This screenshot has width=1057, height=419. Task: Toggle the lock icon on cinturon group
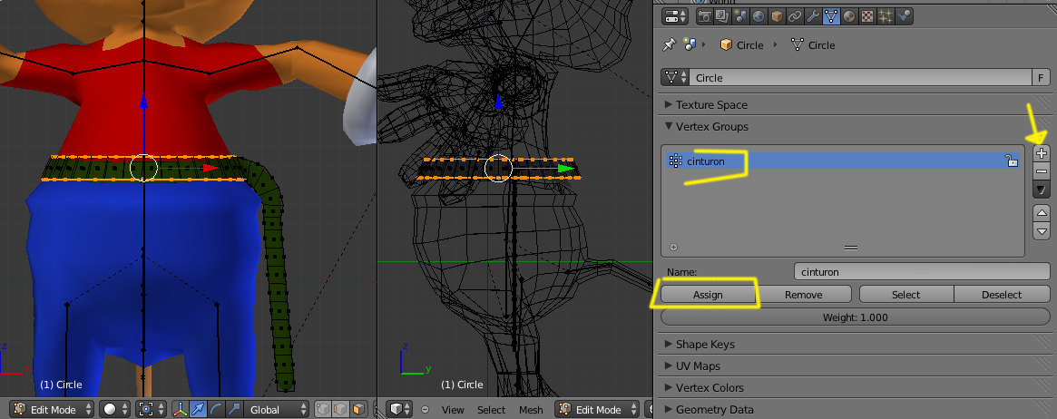click(x=1012, y=161)
